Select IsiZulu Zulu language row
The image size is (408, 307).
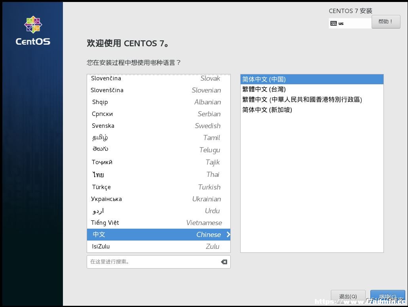click(x=158, y=246)
